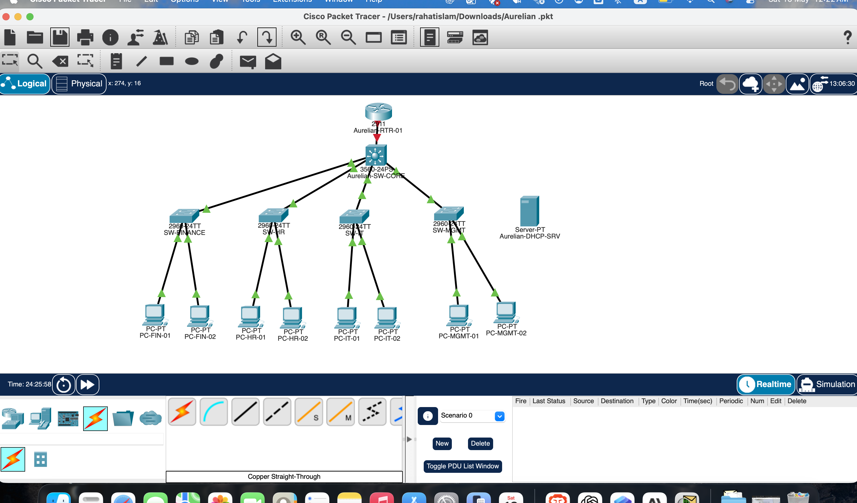The image size is (857, 503).
Task: Zoom in on the workspace
Action: click(298, 37)
